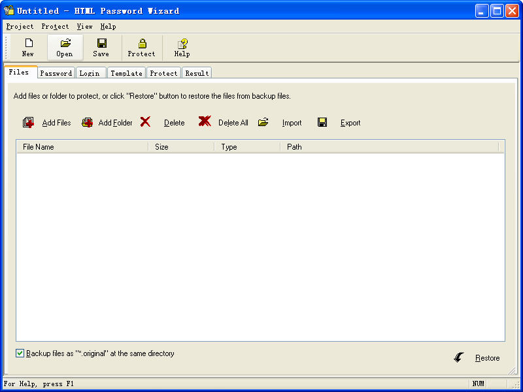Click the Add Folder icon
This screenshot has width=523, height=392.
(87, 122)
